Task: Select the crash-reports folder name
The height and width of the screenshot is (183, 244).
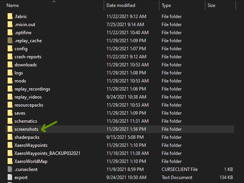Action: [x=28, y=57]
